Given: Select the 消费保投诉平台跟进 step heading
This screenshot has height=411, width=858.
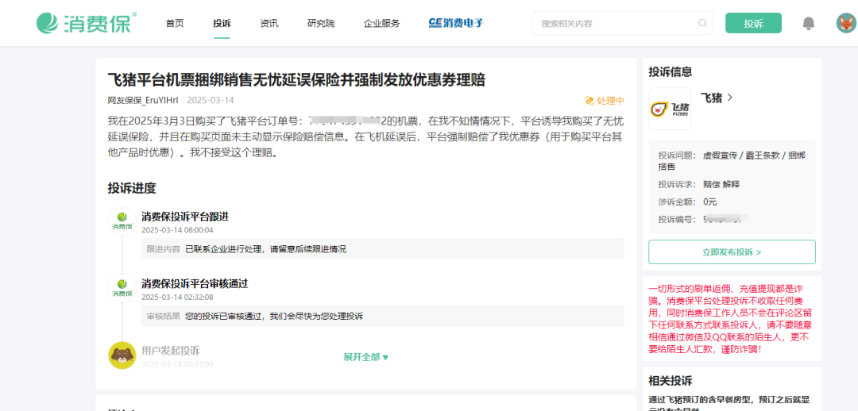Looking at the screenshot, I should [185, 217].
